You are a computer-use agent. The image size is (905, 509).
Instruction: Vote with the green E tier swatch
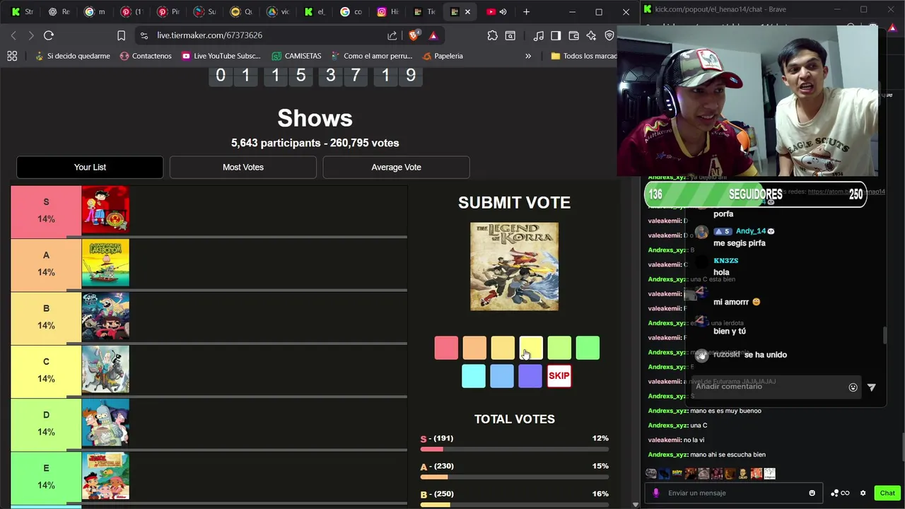pos(588,348)
